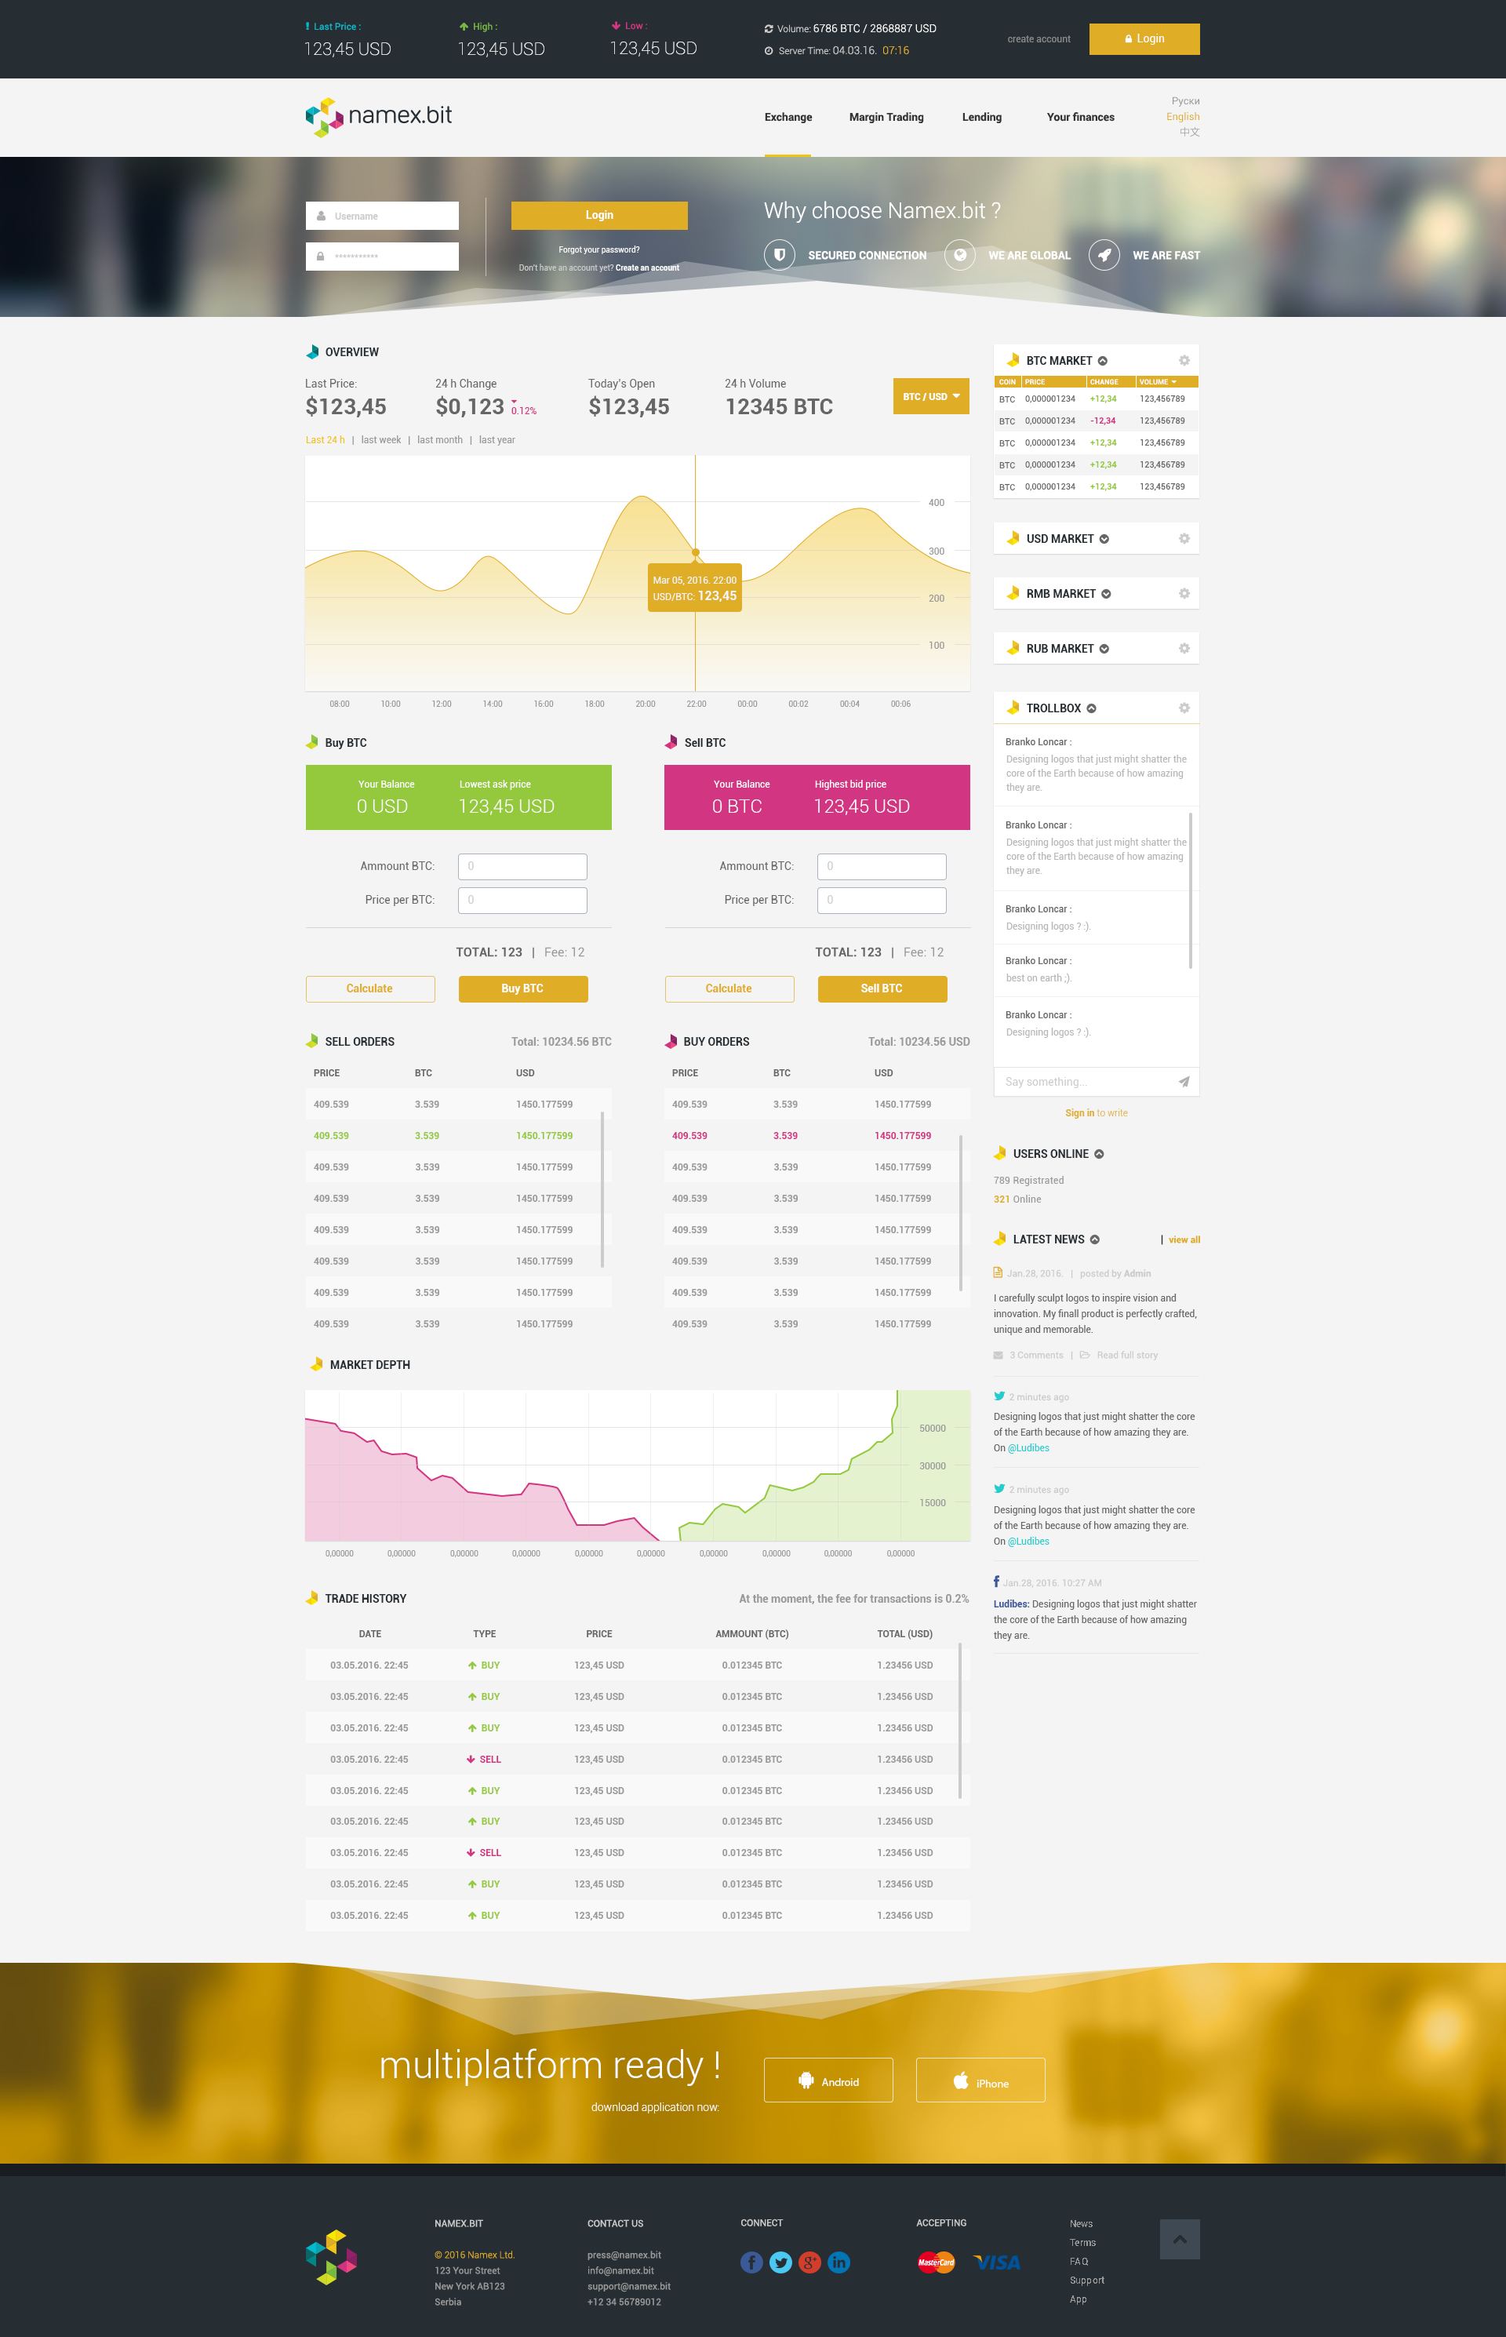Click the Username input field
Screen dimensions: 1506x2337
pos(382,216)
